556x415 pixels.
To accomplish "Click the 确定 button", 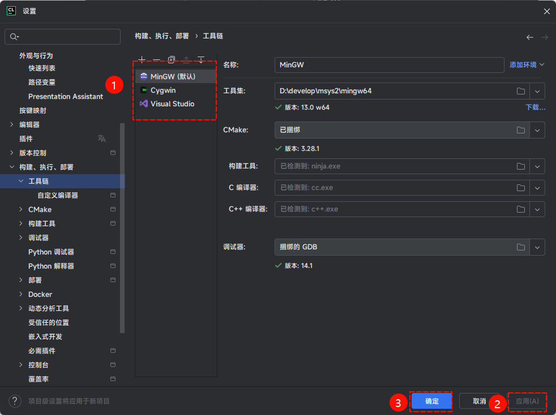I will click(431, 401).
